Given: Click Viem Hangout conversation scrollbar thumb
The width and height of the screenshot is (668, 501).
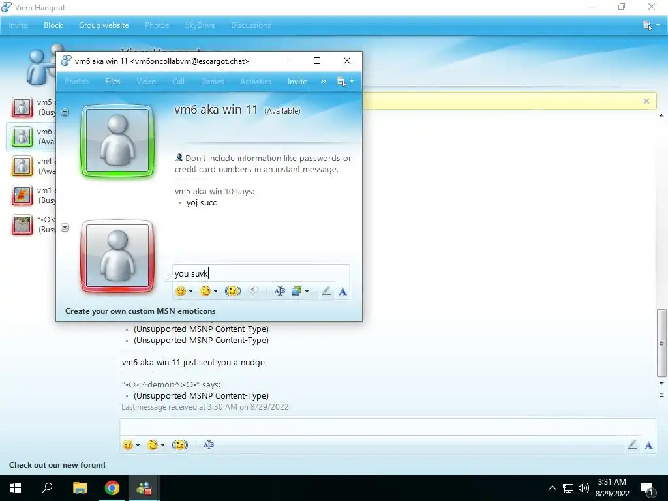Looking at the screenshot, I should (x=661, y=343).
